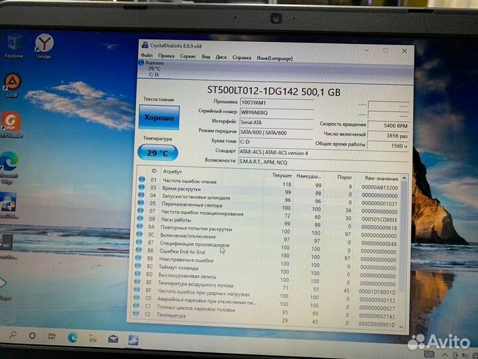
Task: Select status icon of attribute 05 row
Action: pyautogui.click(x=141, y=202)
